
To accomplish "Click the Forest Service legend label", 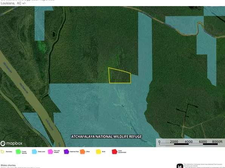I will tap(24, 152).
